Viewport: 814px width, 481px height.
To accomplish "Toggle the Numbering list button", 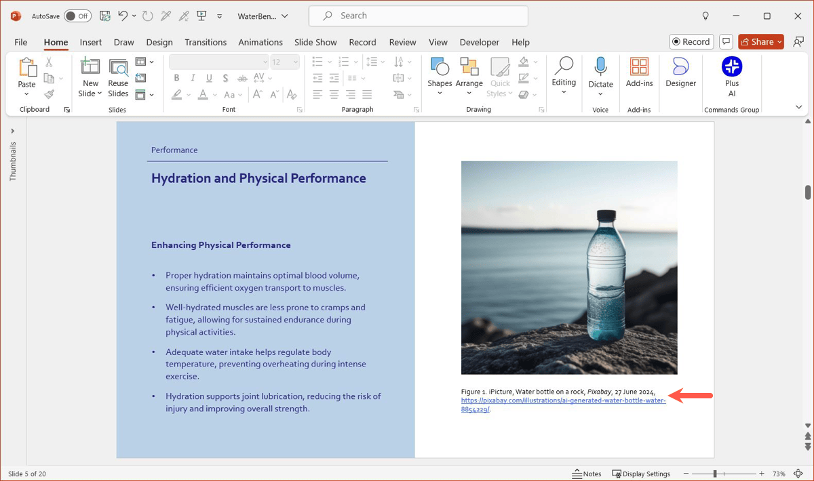I will click(x=344, y=62).
